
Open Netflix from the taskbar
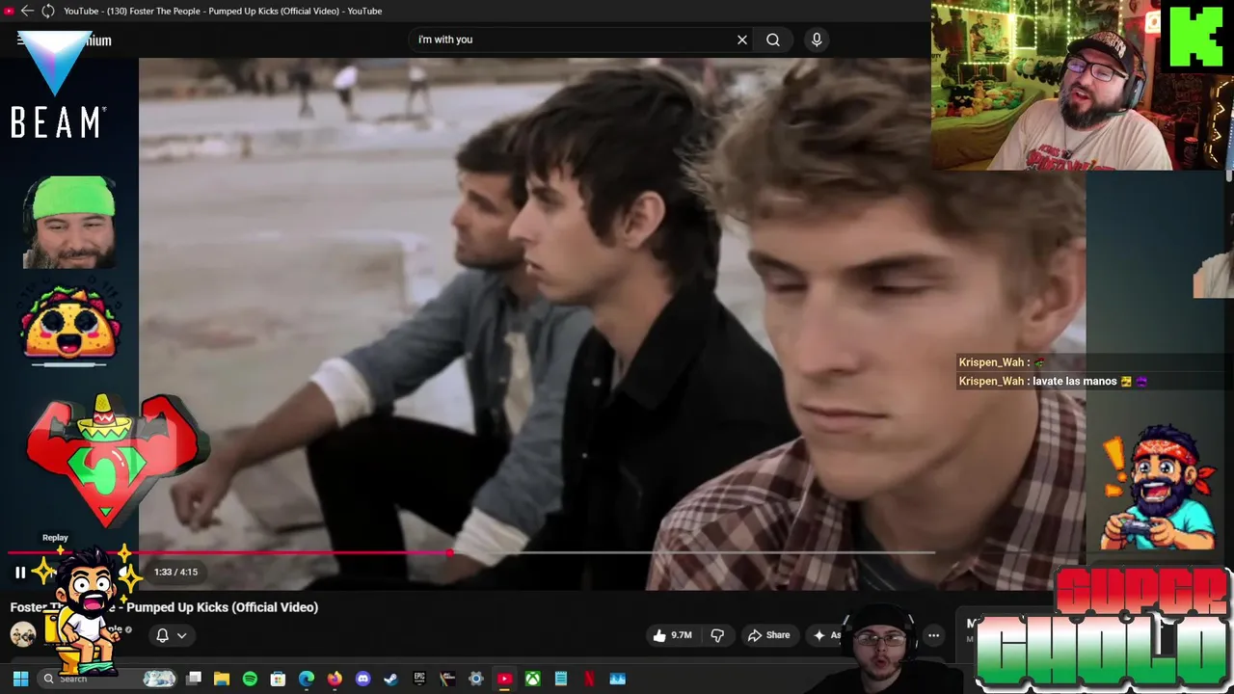[x=589, y=679]
